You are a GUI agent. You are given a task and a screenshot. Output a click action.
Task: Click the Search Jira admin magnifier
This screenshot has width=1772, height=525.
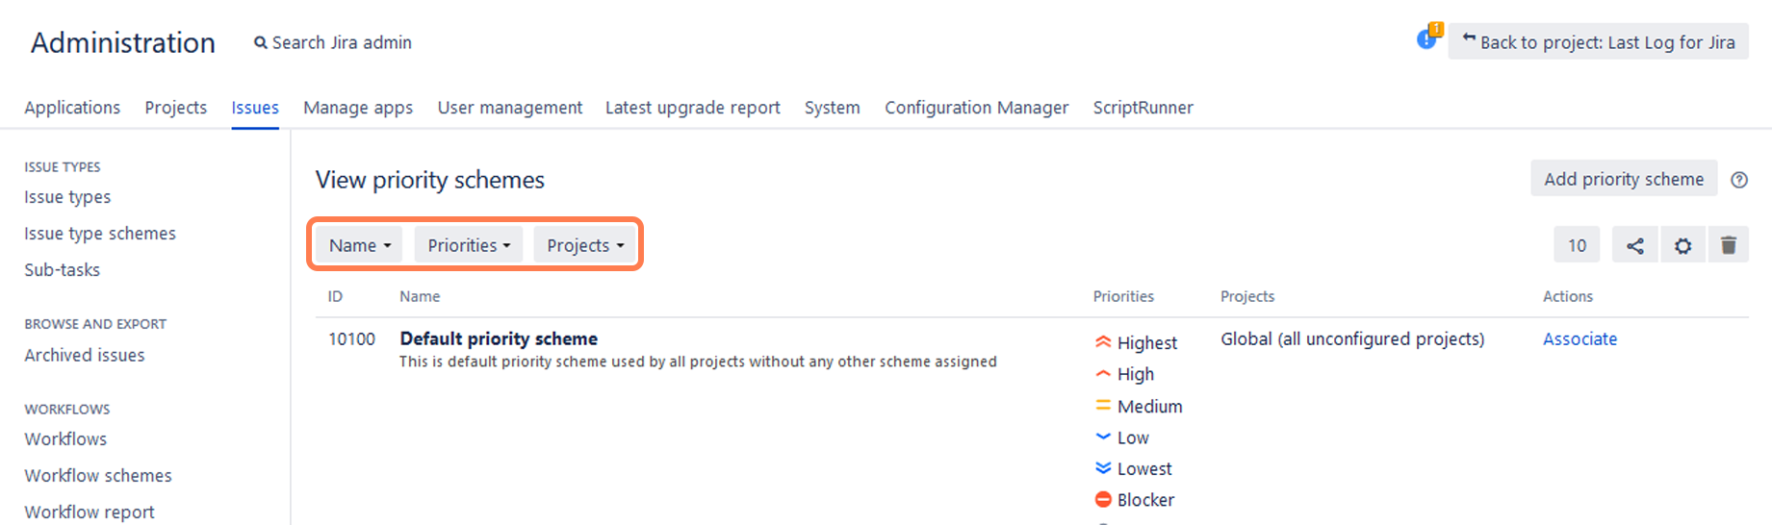point(260,43)
